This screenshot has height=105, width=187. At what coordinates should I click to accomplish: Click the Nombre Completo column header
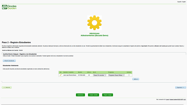(x=68, y=72)
